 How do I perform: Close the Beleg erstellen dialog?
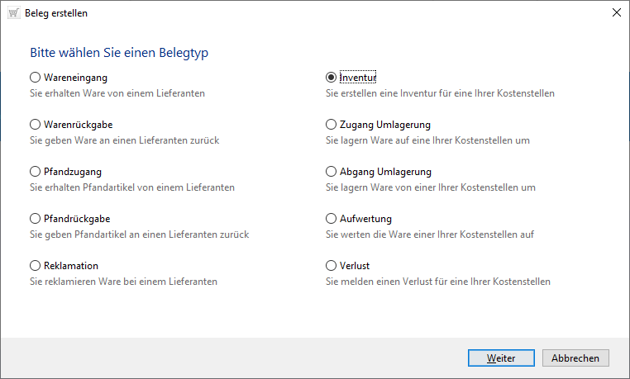pyautogui.click(x=616, y=13)
